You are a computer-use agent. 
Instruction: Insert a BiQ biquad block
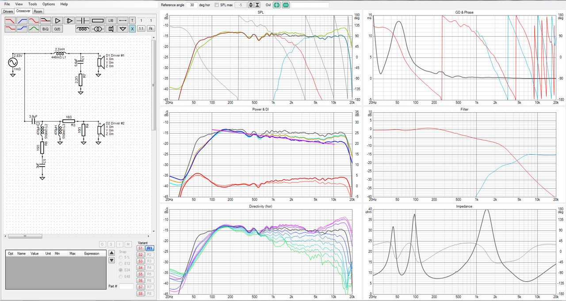coord(46,29)
